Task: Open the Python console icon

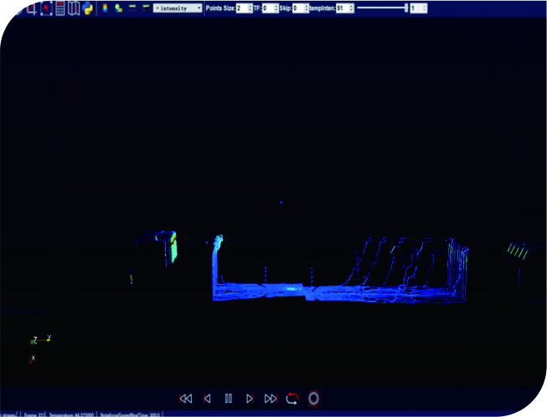Action: pyautogui.click(x=88, y=8)
